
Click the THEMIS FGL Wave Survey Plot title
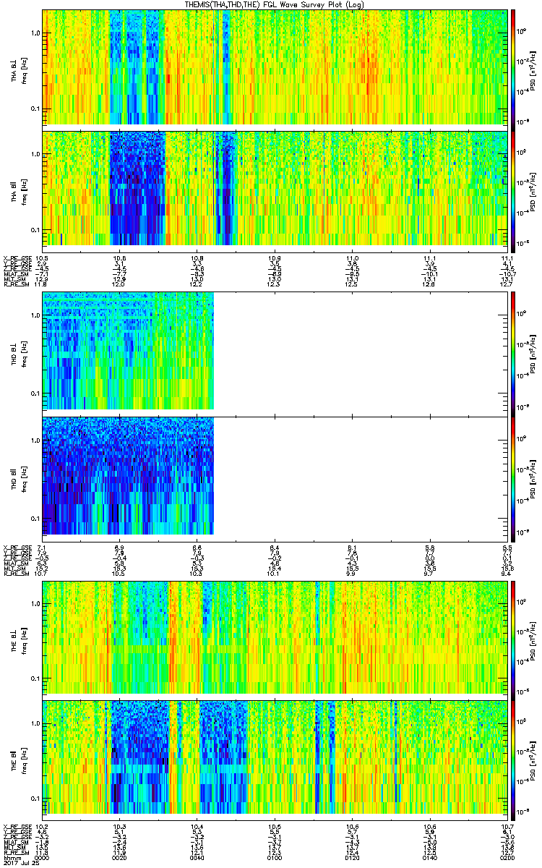(x=276, y=4)
